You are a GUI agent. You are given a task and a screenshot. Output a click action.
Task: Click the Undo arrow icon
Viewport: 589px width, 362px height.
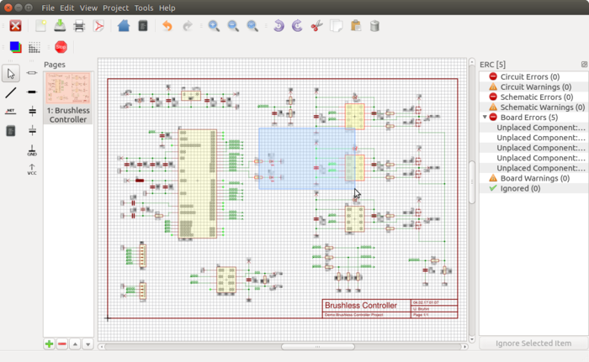point(167,26)
